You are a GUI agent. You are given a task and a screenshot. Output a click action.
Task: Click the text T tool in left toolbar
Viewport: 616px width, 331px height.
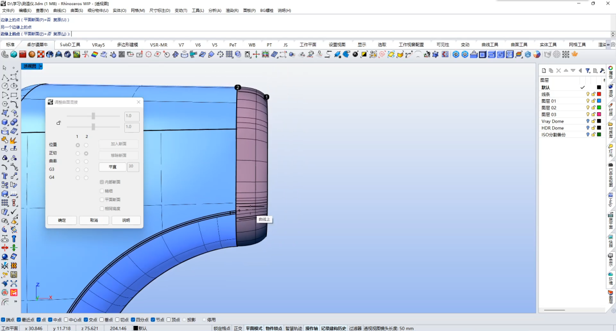point(5,175)
